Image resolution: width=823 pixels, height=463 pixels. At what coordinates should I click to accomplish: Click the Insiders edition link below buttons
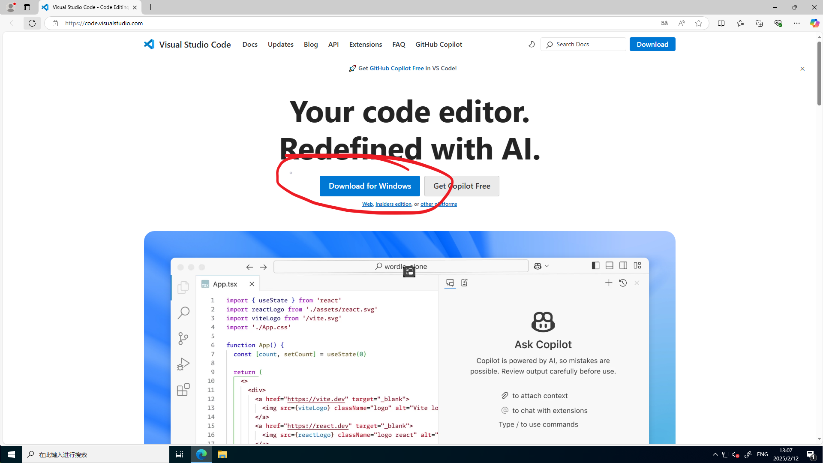tap(393, 204)
